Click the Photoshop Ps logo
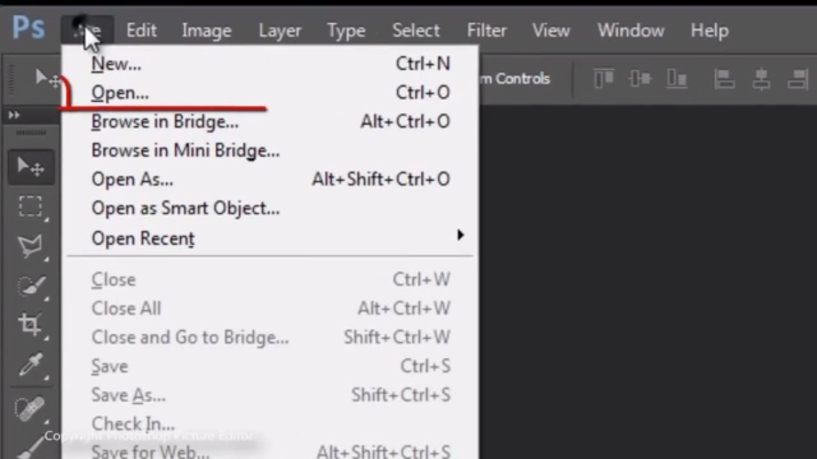817x459 pixels. click(28, 29)
